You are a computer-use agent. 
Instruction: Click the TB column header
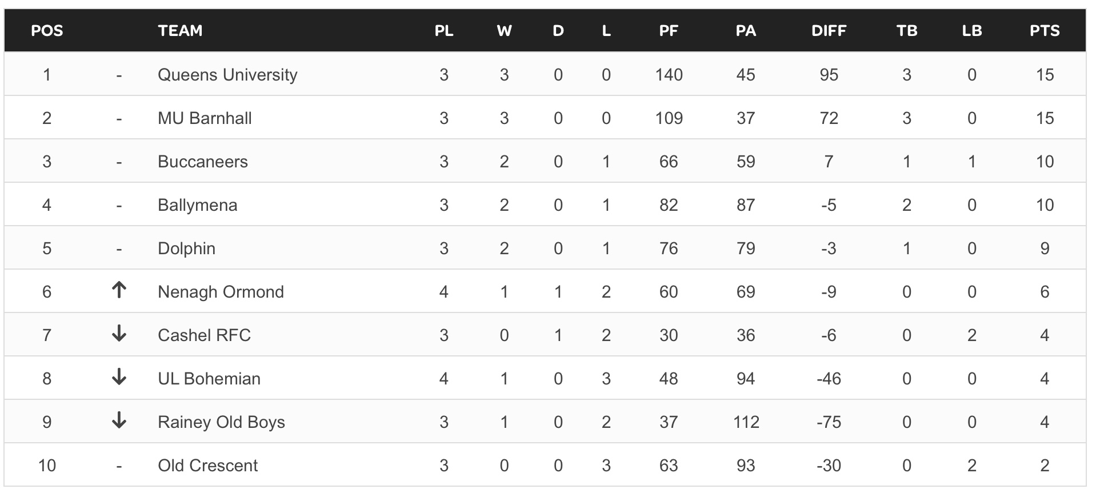907,31
